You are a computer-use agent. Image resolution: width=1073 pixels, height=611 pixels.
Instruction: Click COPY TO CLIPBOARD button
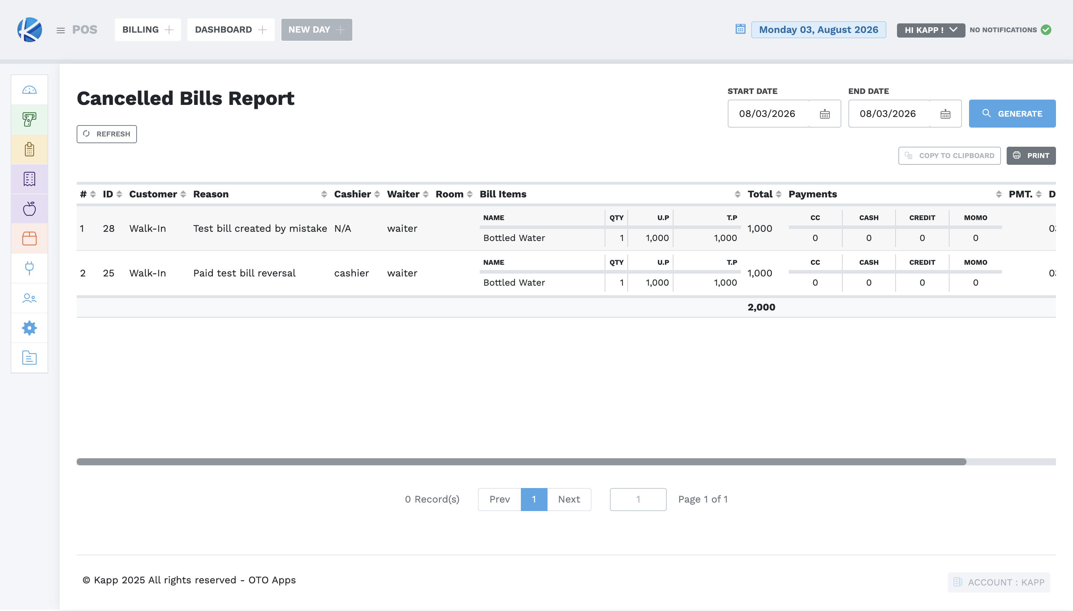(x=950, y=156)
